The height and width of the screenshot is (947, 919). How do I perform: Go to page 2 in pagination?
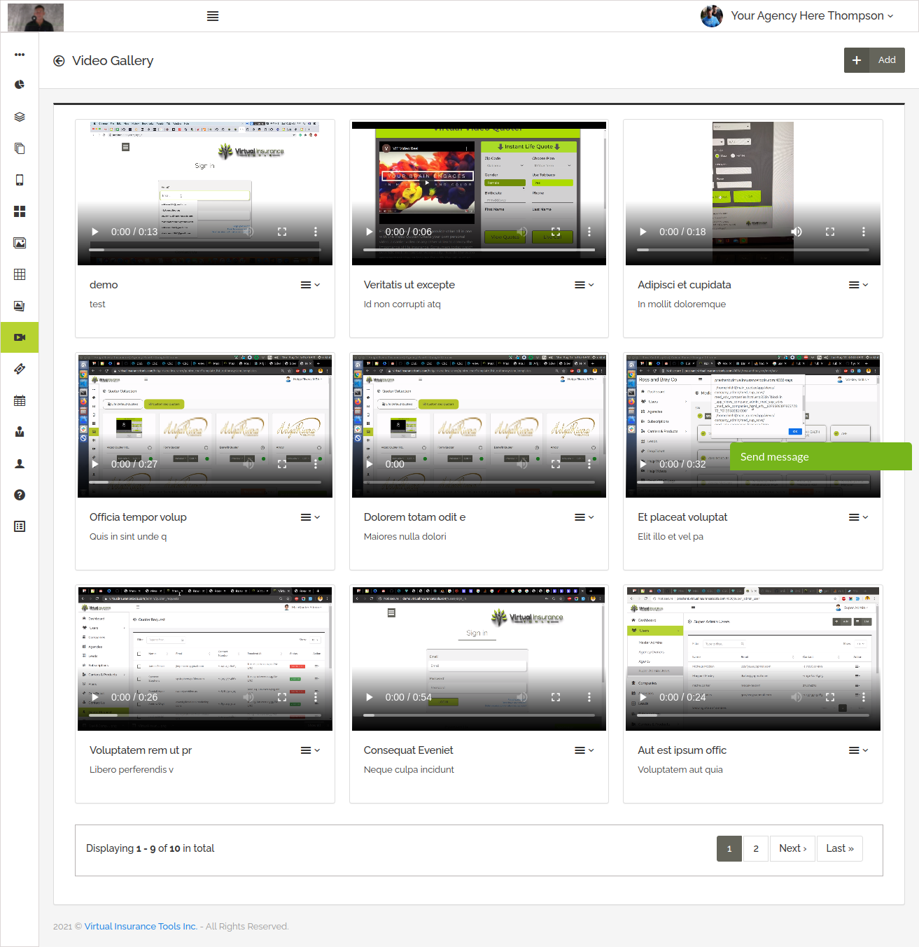[756, 848]
